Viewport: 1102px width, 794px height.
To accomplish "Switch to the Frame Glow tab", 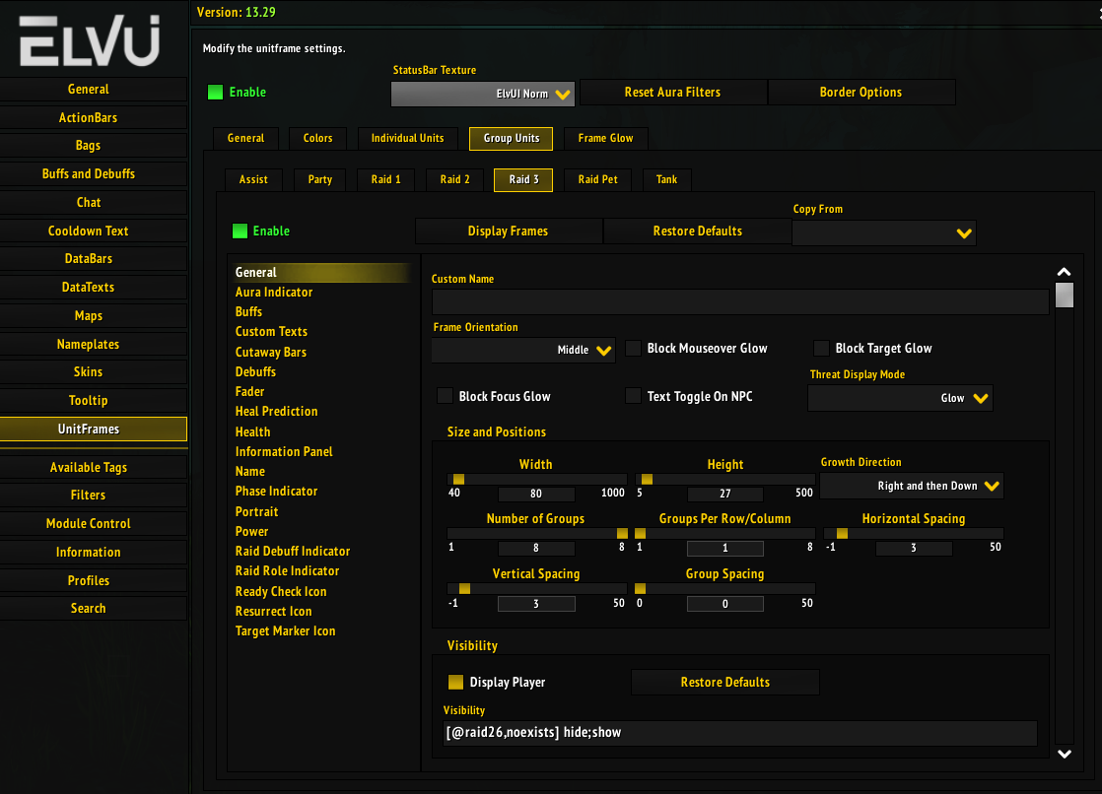I will pos(605,138).
